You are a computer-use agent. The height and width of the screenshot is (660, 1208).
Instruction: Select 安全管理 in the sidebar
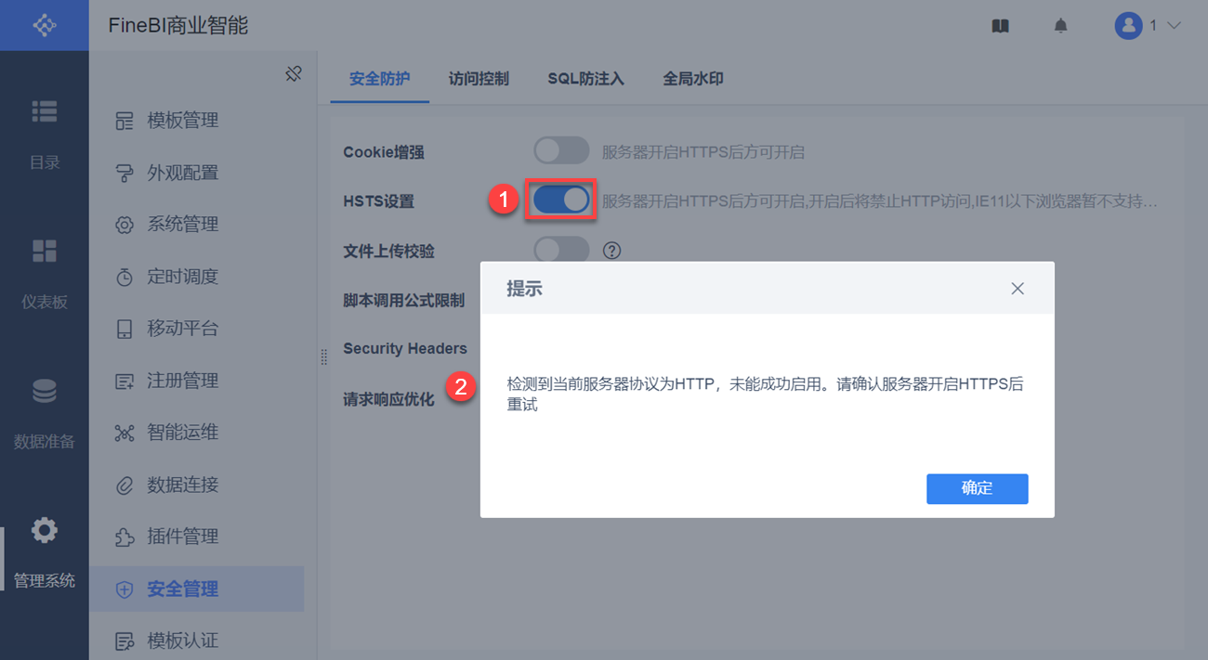click(x=196, y=589)
